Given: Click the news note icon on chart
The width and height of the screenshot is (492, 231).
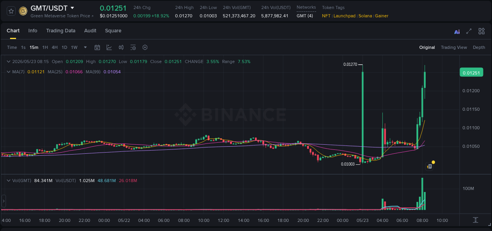Looking at the screenshot, I should coord(429,167).
